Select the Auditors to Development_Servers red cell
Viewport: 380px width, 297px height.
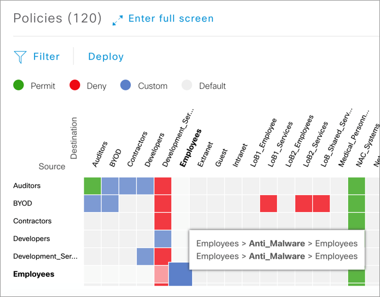pos(163,186)
